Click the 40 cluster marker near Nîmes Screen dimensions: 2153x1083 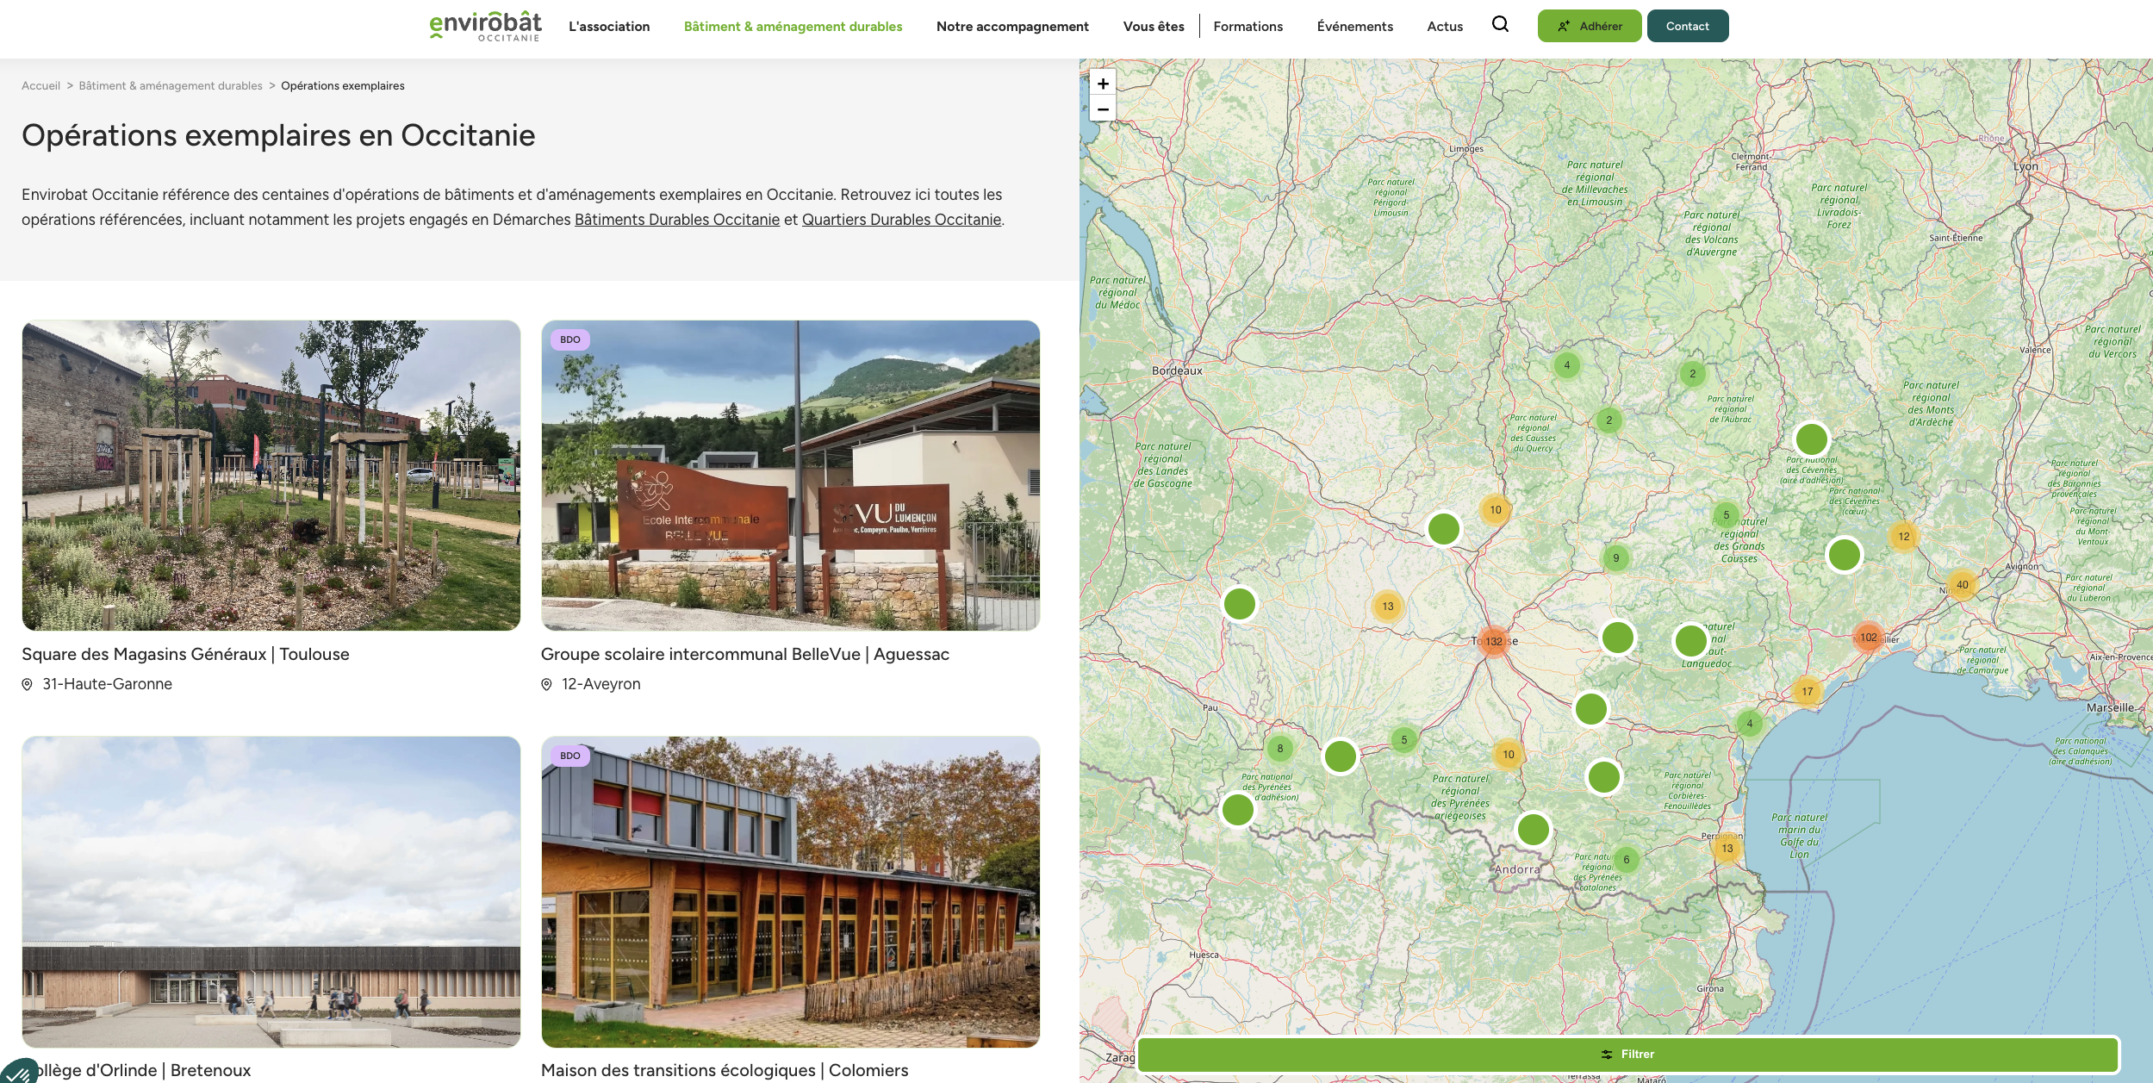1962,584
